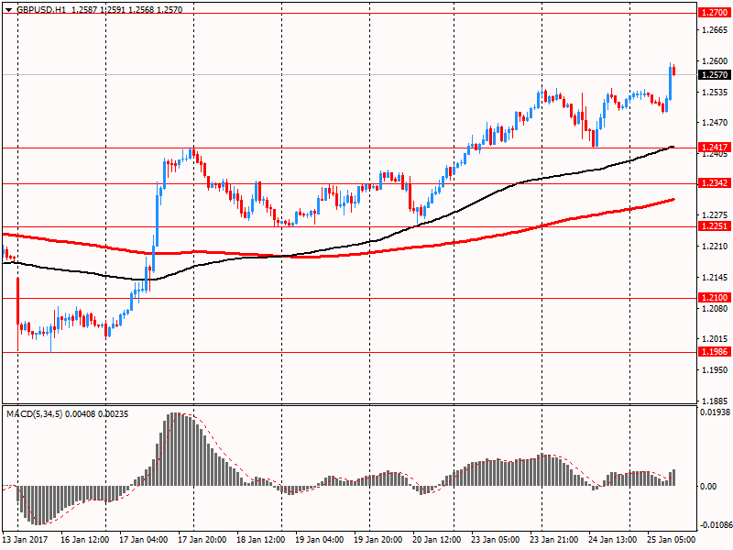The height and width of the screenshot is (550, 733).
Task: Select the 18 Jan 12:00 time label
Action: [261, 539]
